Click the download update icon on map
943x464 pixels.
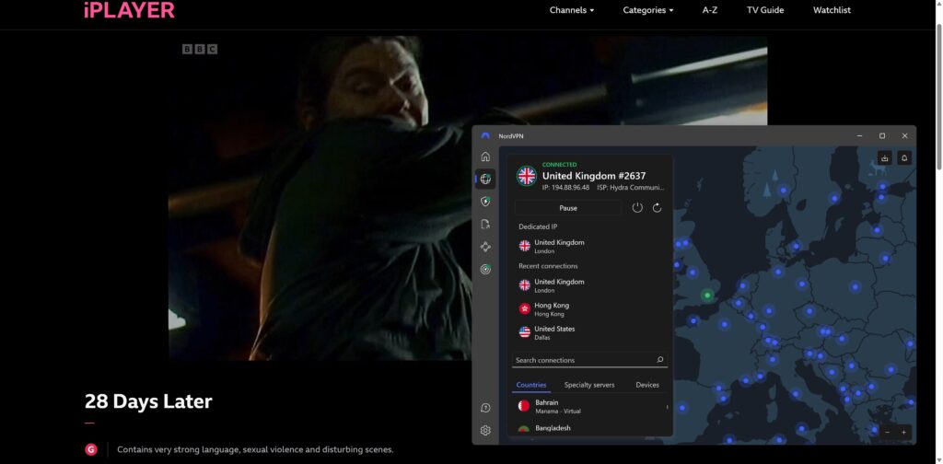click(885, 158)
